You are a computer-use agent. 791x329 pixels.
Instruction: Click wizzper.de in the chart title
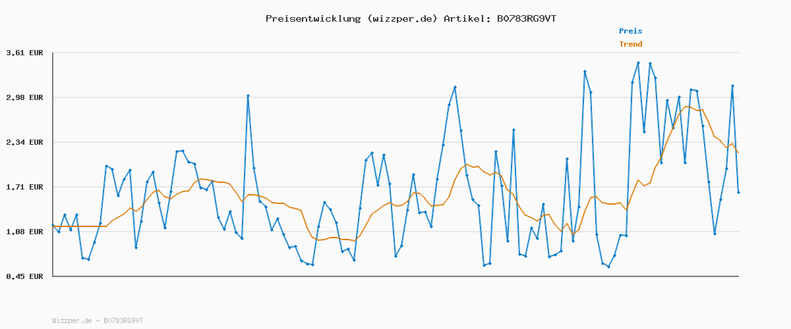[400, 18]
